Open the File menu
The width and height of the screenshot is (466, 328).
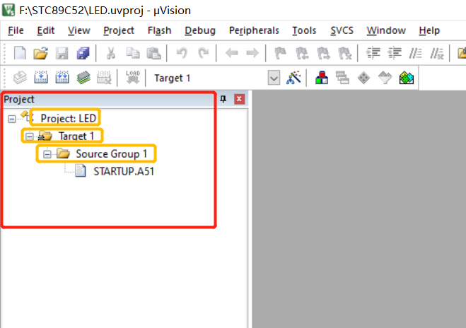point(16,30)
